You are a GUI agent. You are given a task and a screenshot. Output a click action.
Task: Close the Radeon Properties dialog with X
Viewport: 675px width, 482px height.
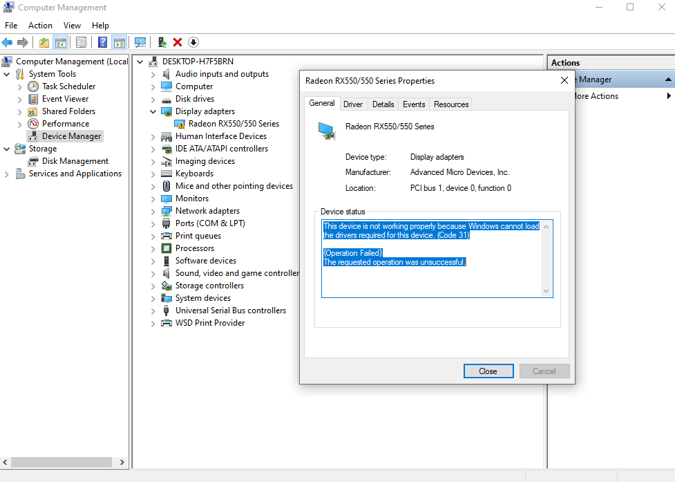(x=564, y=80)
